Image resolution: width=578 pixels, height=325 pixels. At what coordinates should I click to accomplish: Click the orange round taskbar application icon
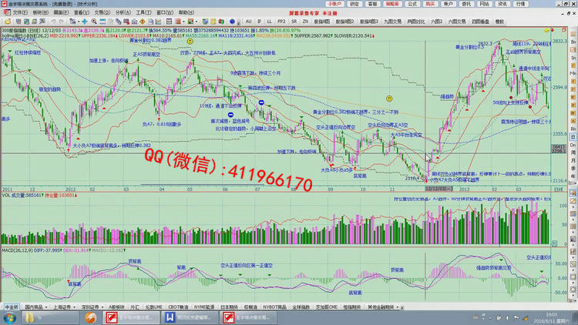pyautogui.click(x=90, y=317)
